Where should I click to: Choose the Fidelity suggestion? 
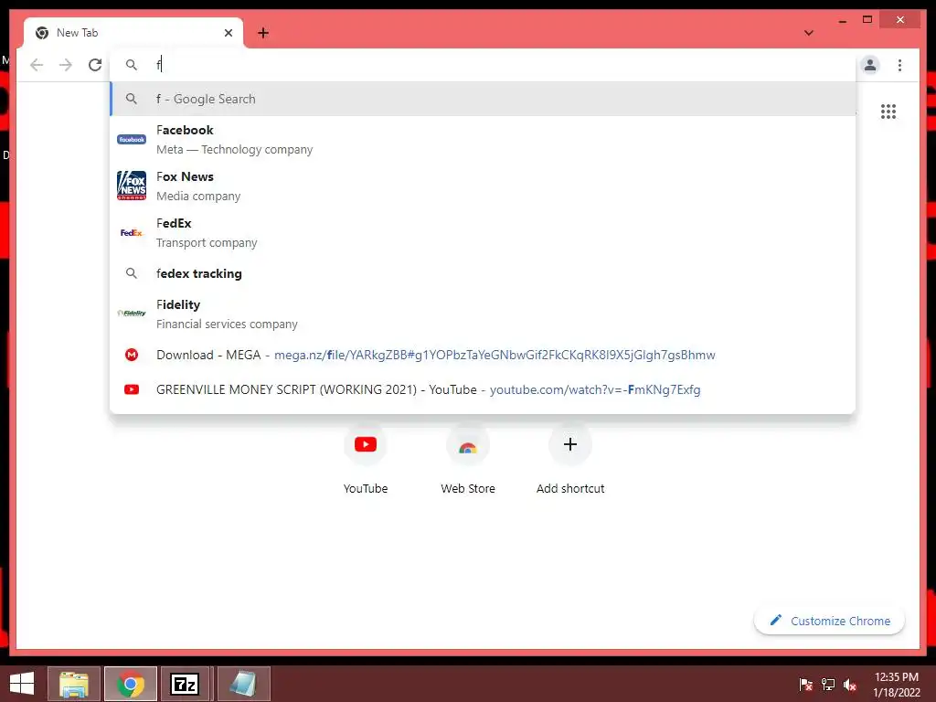pos(483,314)
